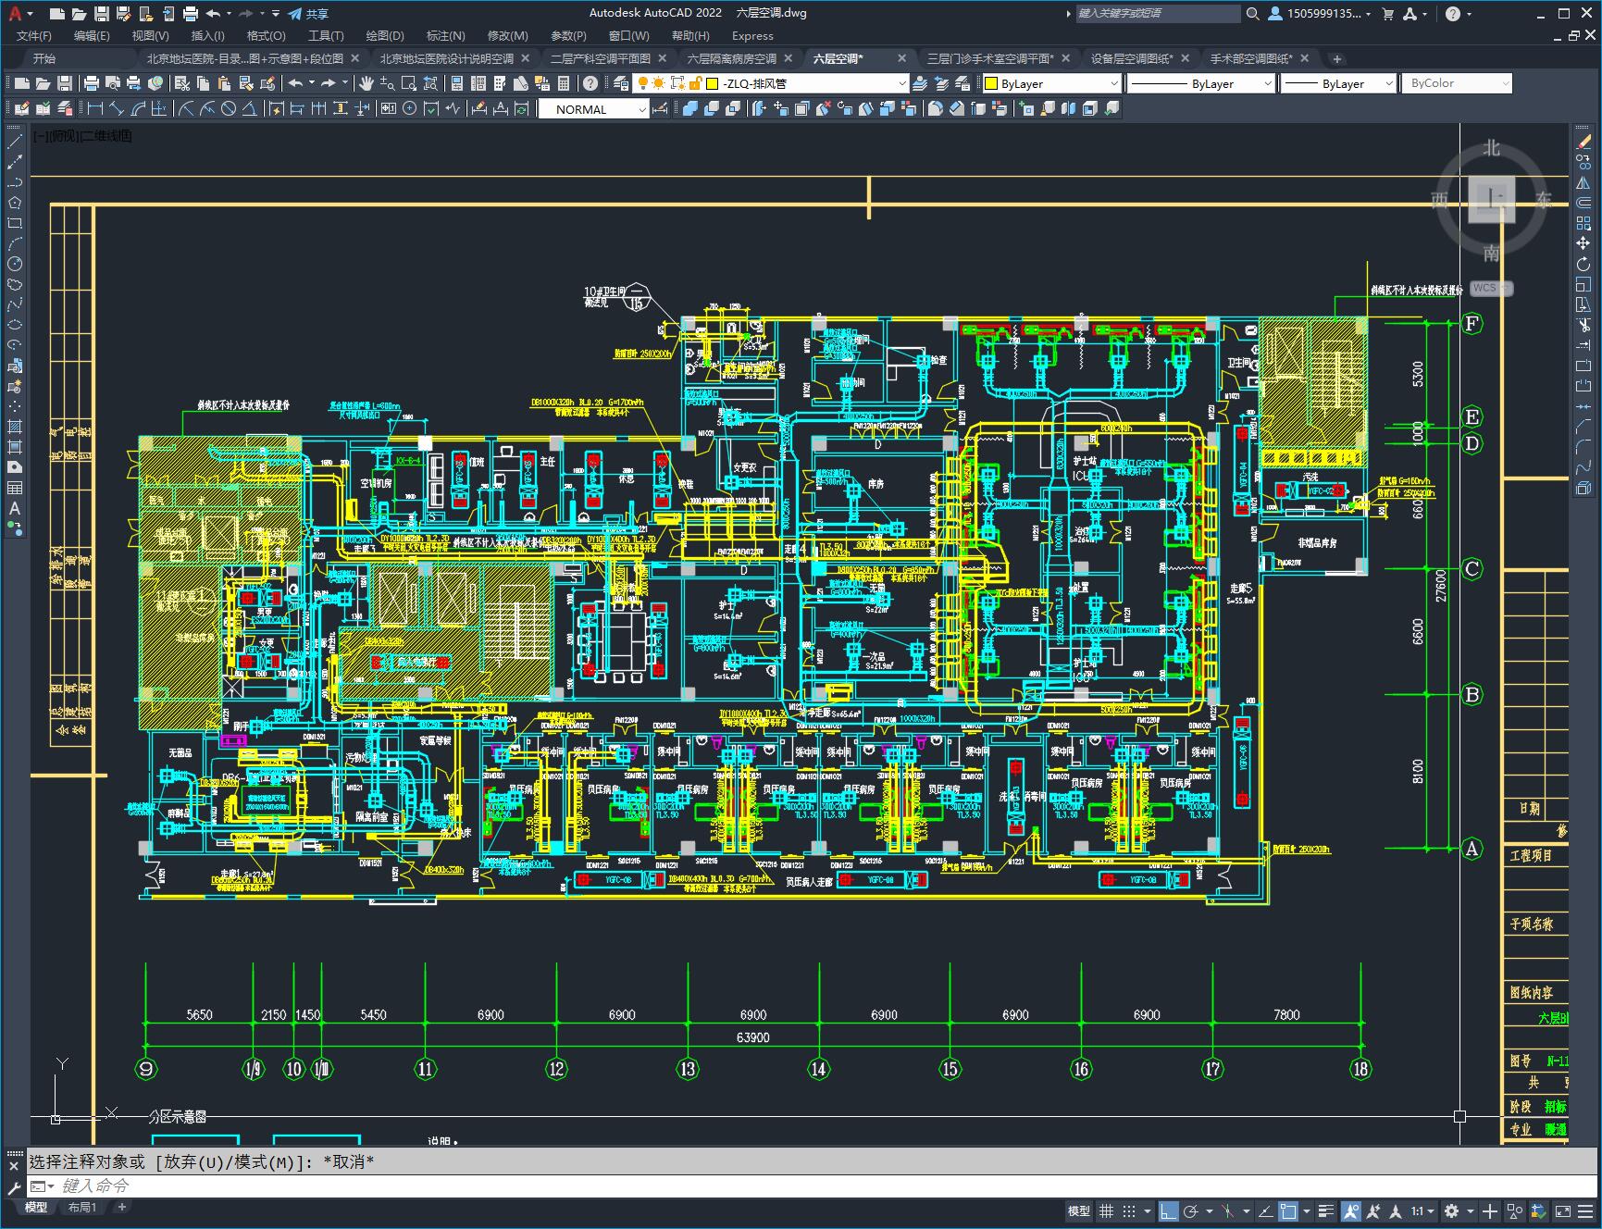Switch to 手术部空调图纸 drawing tab

click(1251, 58)
